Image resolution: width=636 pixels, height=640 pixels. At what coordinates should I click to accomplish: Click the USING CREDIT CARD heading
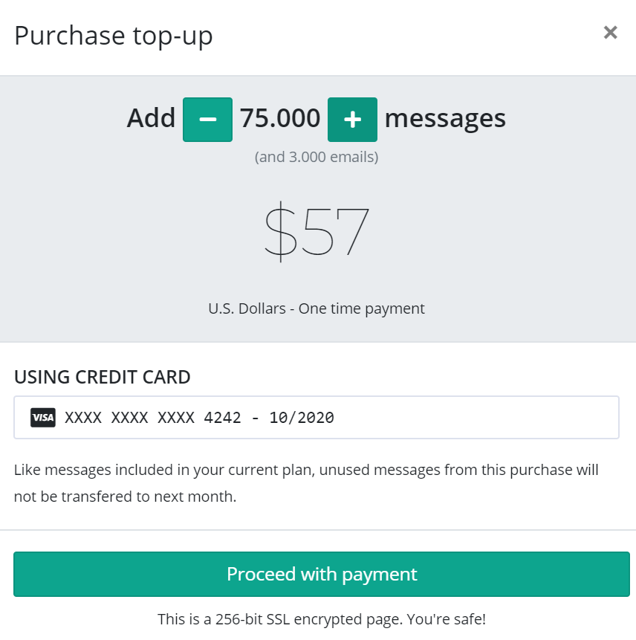tap(102, 377)
